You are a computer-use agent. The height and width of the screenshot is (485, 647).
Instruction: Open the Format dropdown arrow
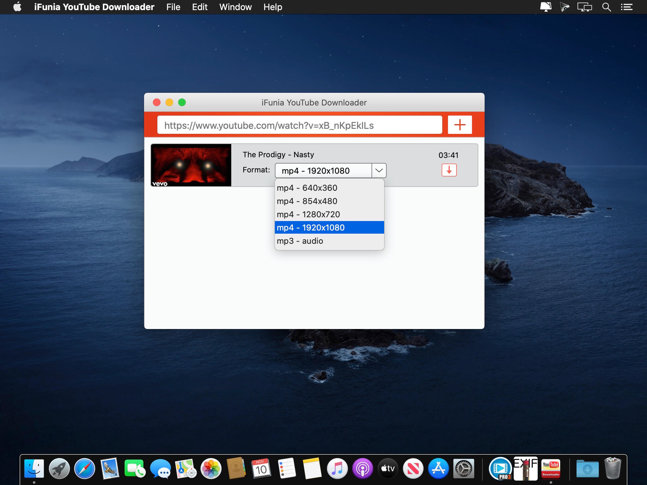point(379,171)
